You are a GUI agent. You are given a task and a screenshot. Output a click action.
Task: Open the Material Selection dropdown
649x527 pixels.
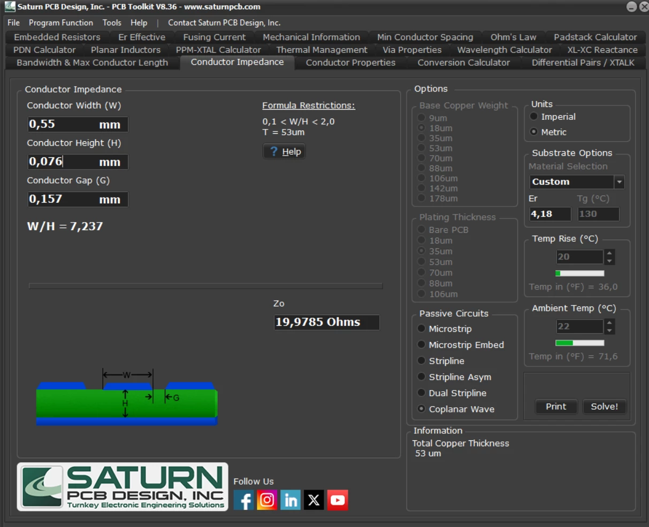tap(619, 182)
